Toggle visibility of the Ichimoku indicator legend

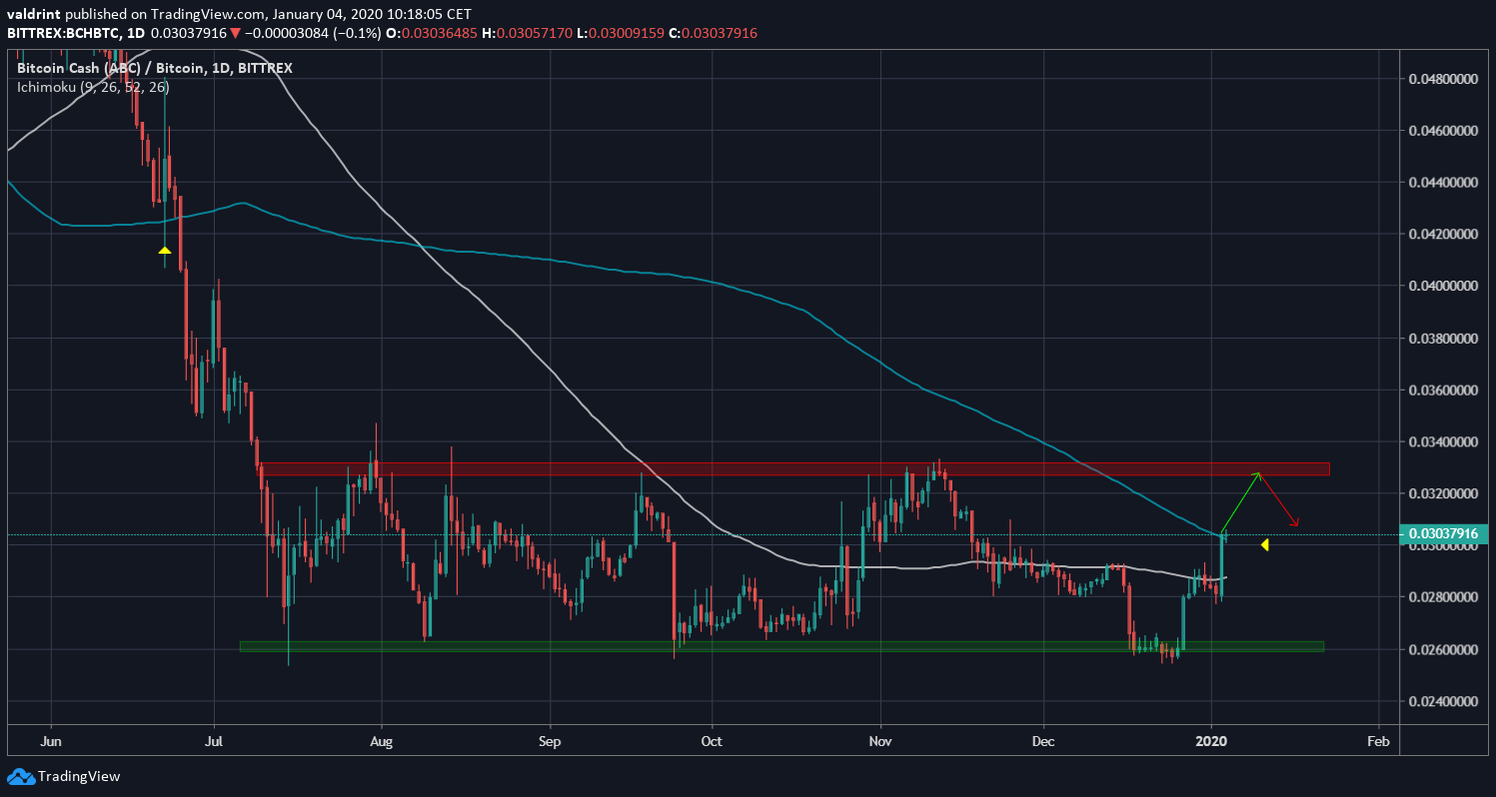[x=90, y=88]
